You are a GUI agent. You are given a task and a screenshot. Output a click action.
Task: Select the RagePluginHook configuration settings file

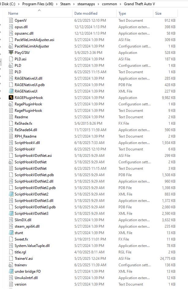pyautogui.click(x=28, y=104)
